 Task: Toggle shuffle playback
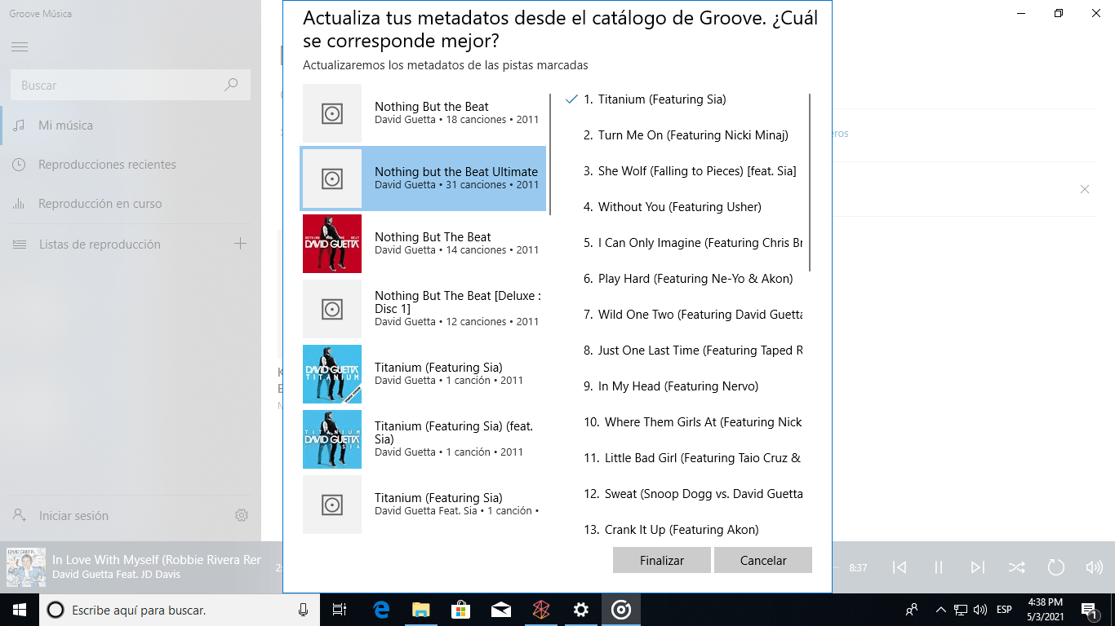tap(1016, 567)
